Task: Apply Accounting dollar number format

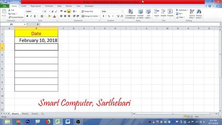Action: [103, 16]
